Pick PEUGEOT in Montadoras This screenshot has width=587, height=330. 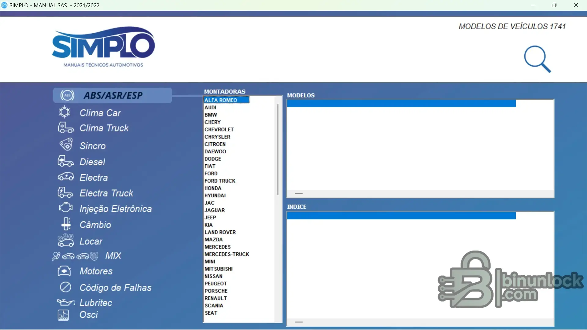216,284
